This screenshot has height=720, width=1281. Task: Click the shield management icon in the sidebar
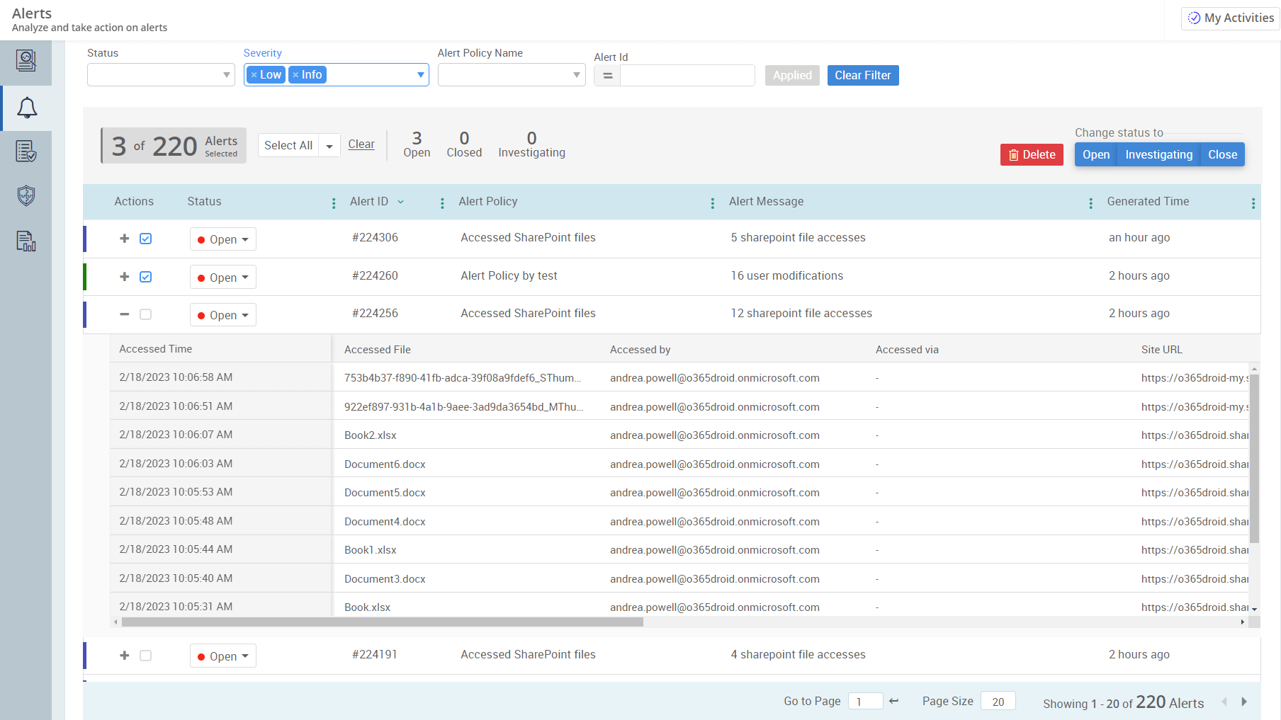(x=26, y=196)
